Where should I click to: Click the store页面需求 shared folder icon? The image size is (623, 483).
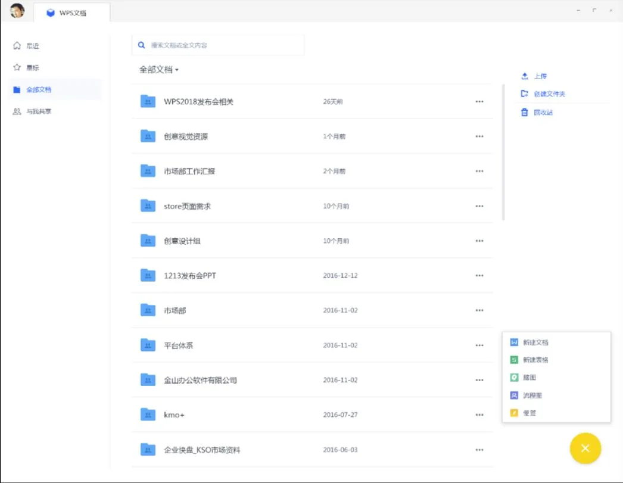tap(148, 205)
